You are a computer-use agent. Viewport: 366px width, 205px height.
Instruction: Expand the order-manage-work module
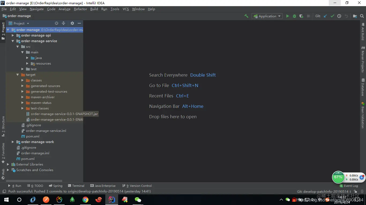[x=13, y=142]
